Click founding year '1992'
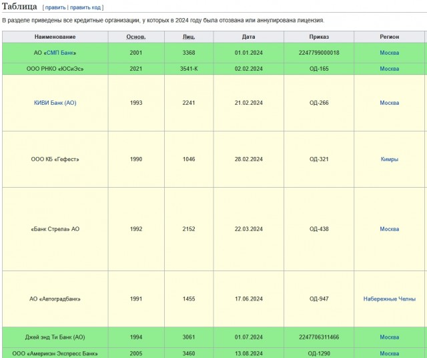427x358 pixels. tap(136, 229)
